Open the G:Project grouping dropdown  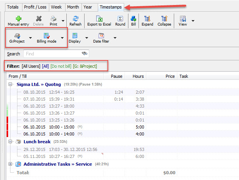click(31, 38)
